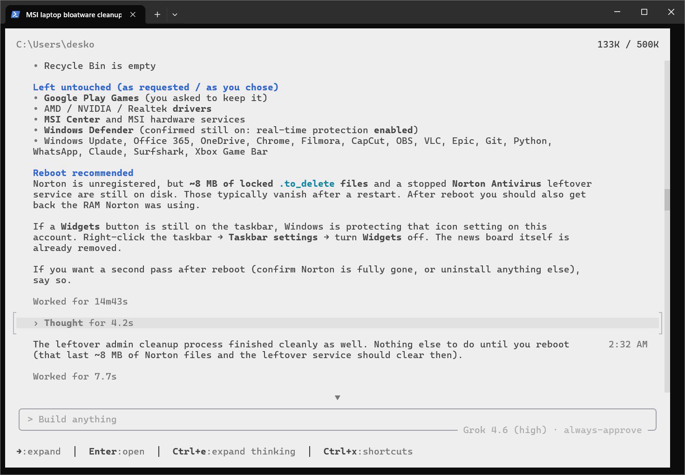Image resolution: width=685 pixels, height=475 pixels.
Task: Focus the 'Build anything' prompt input
Action: 338,420
